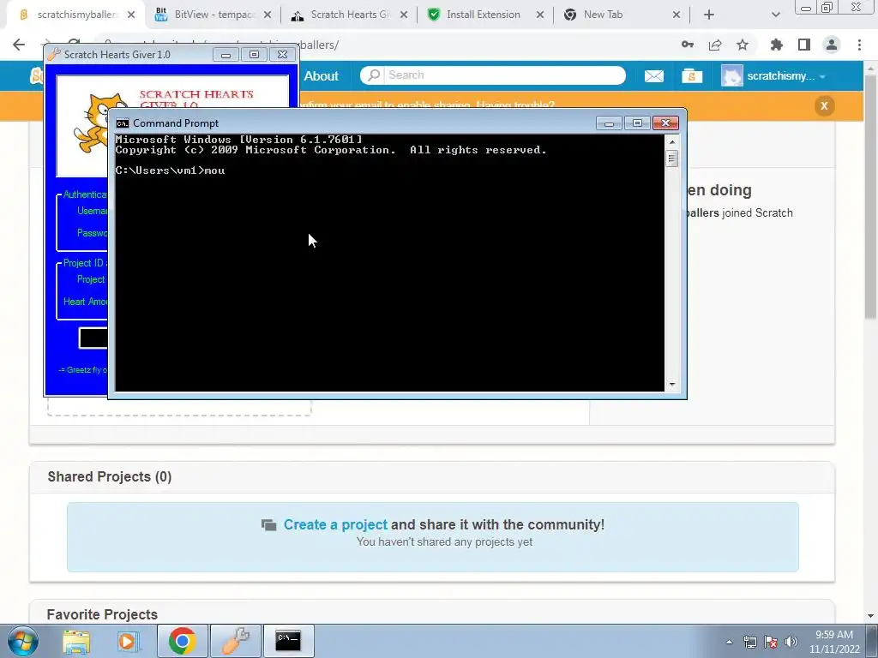Open the Windows Start button
The image size is (878, 658).
[x=22, y=641]
